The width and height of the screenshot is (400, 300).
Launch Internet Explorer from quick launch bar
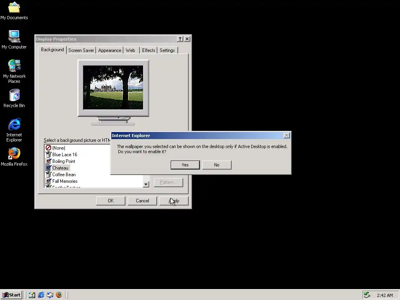tap(41, 295)
